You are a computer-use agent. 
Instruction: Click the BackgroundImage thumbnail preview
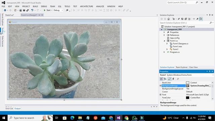(x=187, y=86)
